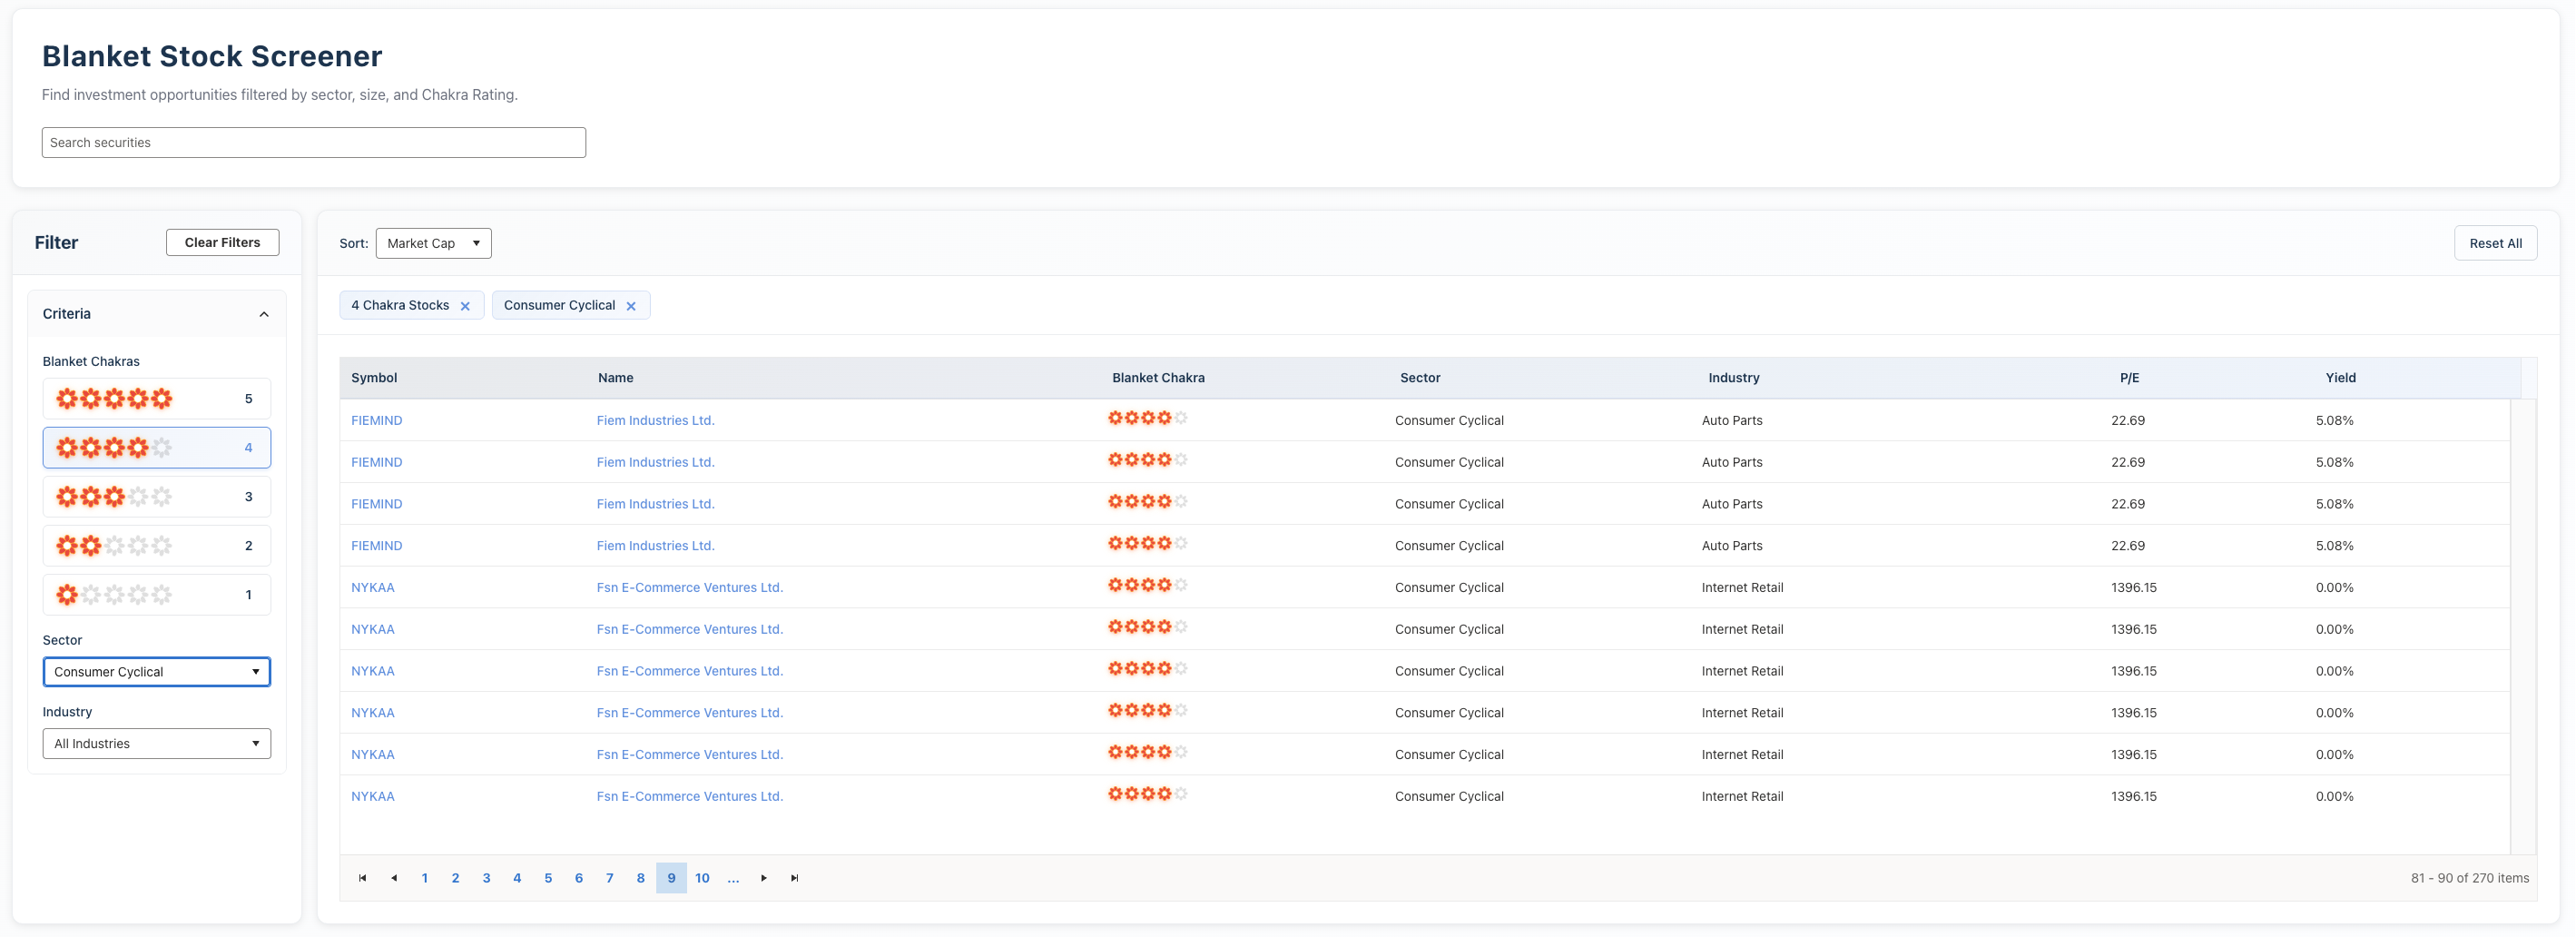Image resolution: width=2576 pixels, height=937 pixels.
Task: Go to the next page arrow
Action: [764, 878]
